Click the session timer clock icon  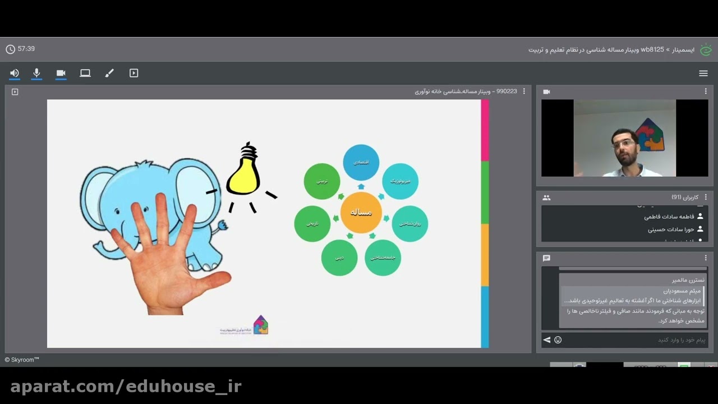pyautogui.click(x=10, y=49)
